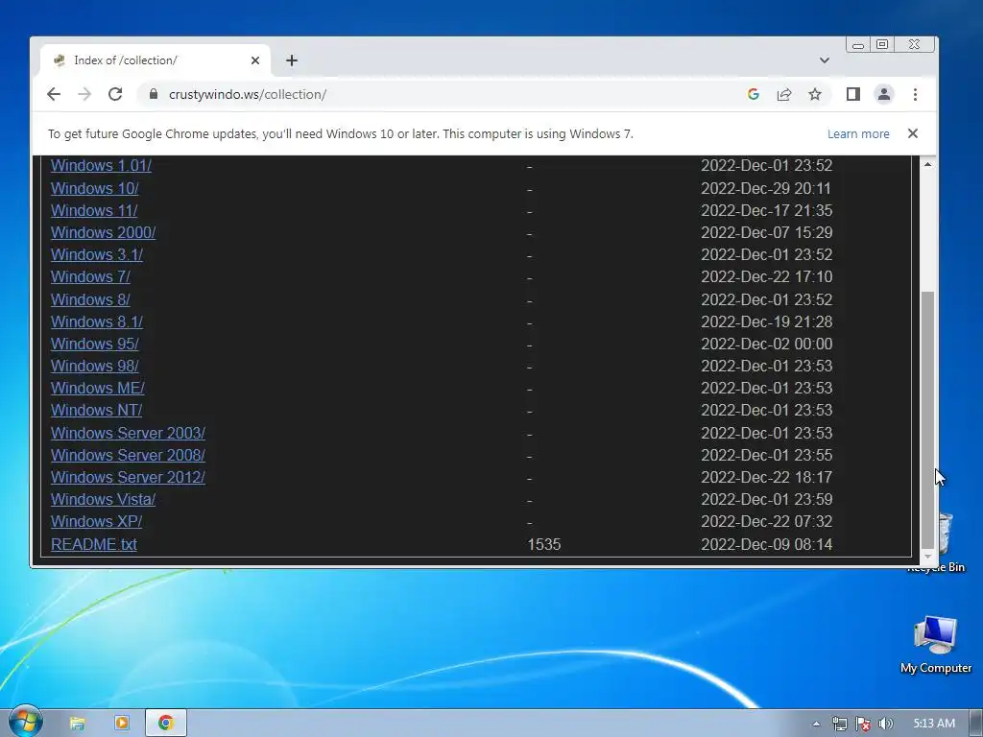Open the Windows 7/ folder

pyautogui.click(x=90, y=277)
